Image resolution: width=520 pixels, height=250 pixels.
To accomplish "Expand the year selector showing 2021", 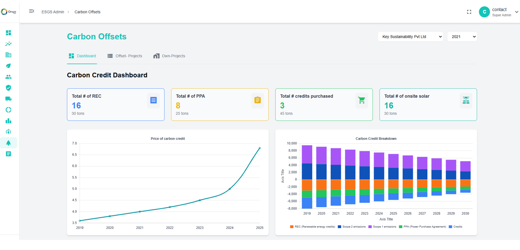I will click(x=462, y=37).
